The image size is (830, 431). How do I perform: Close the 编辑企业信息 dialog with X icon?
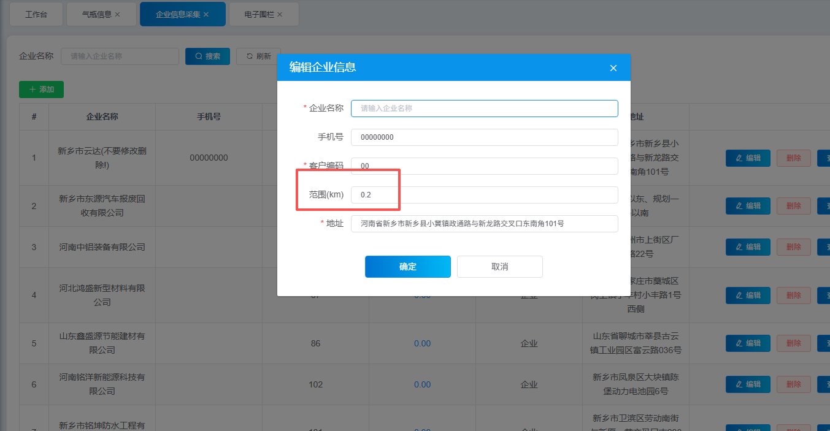(x=613, y=68)
